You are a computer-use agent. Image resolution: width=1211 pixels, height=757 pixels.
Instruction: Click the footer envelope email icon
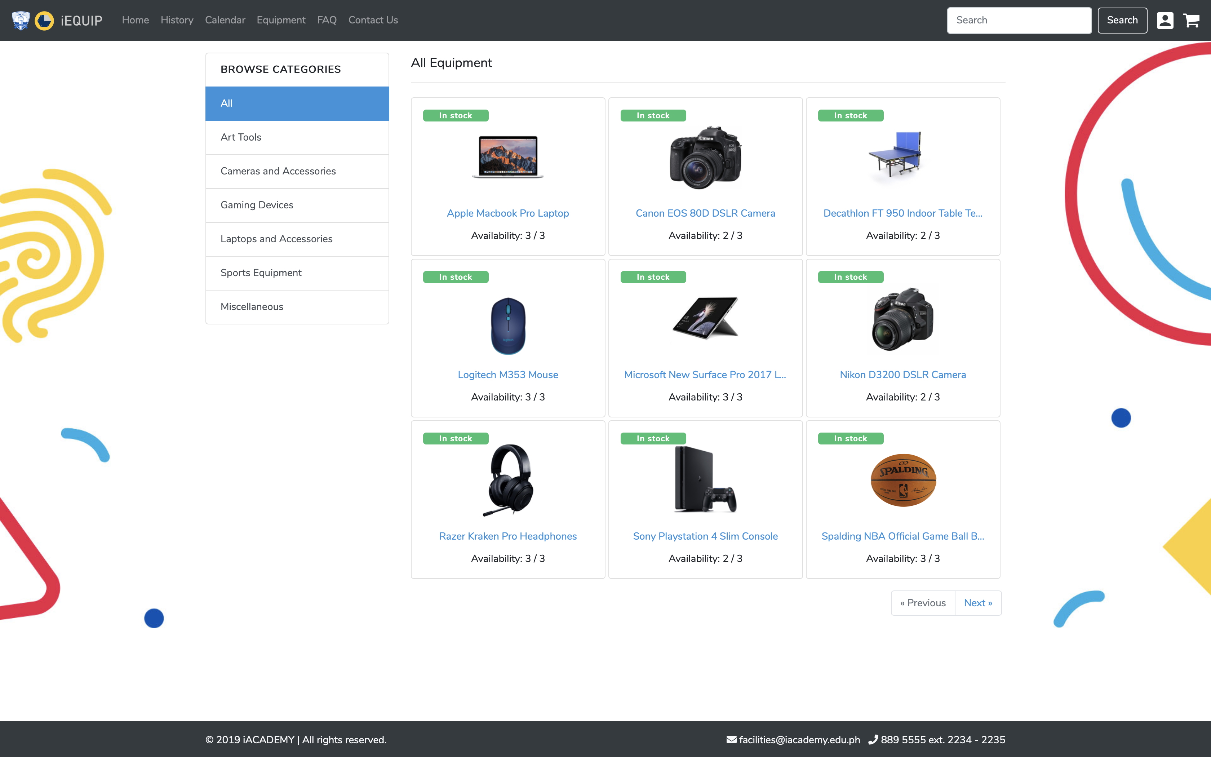tap(732, 739)
